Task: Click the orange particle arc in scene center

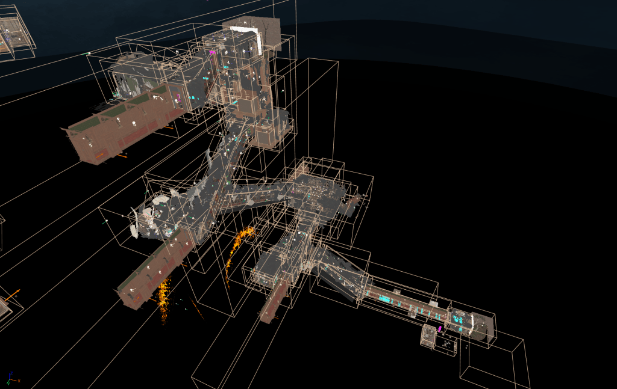Action: (239, 244)
